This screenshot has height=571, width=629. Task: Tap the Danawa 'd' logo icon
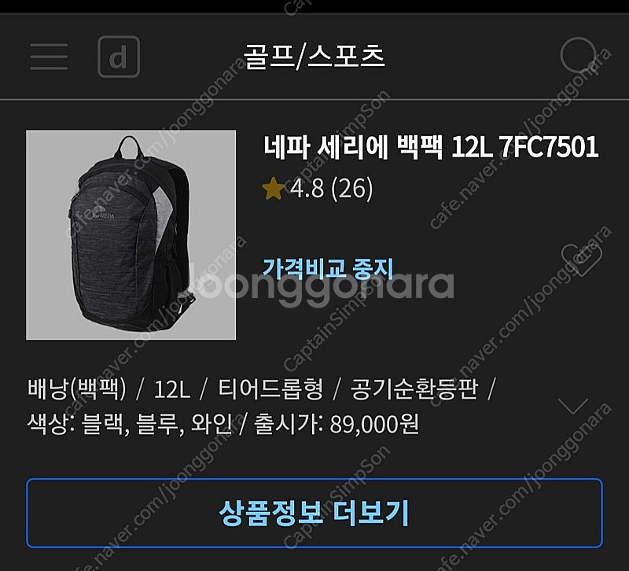coord(119,57)
